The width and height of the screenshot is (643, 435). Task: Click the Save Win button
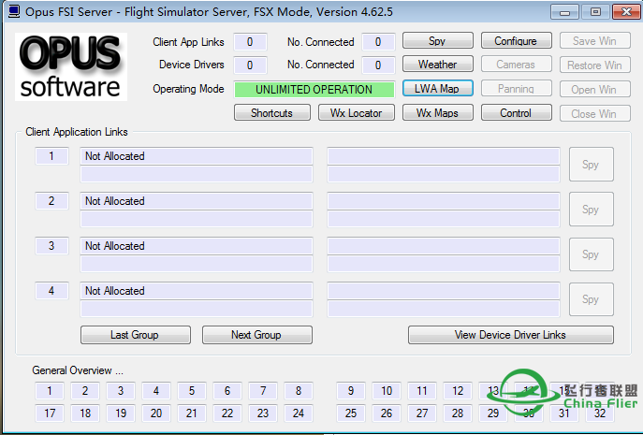(x=595, y=40)
